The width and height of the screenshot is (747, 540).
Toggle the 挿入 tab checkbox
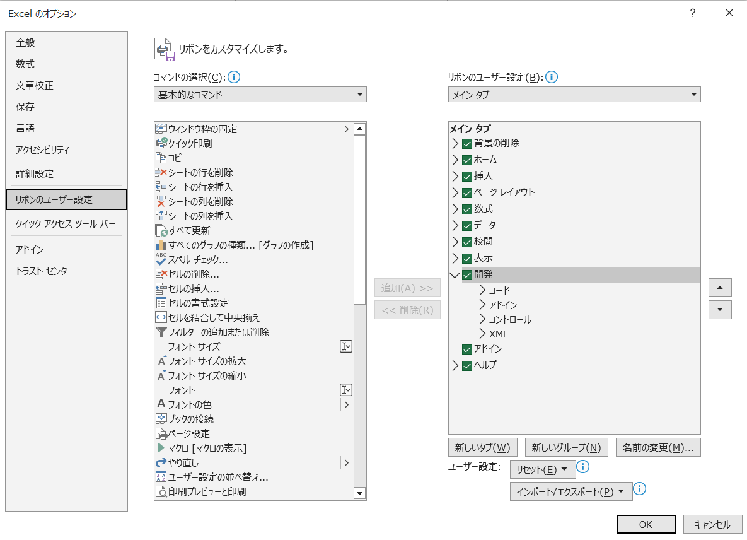tap(467, 177)
